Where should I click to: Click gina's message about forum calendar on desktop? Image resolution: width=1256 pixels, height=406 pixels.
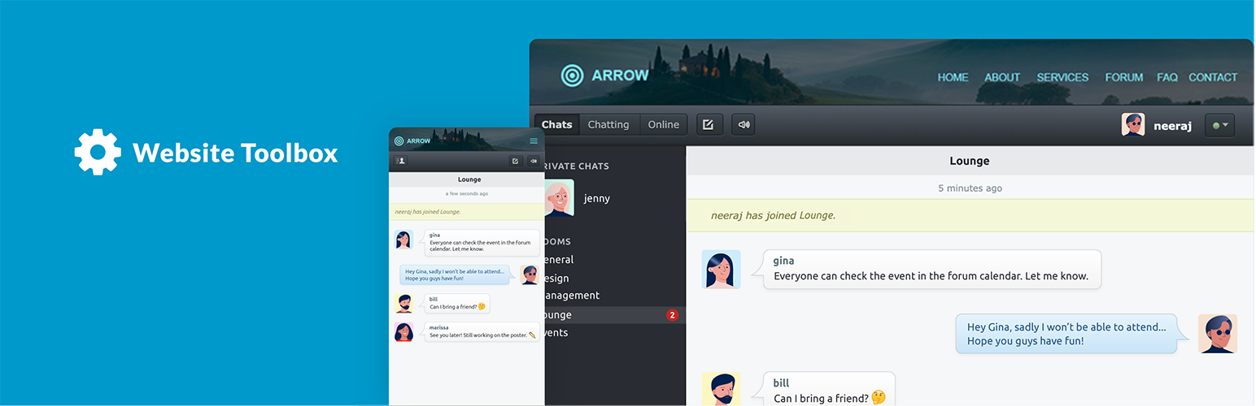pos(931,270)
